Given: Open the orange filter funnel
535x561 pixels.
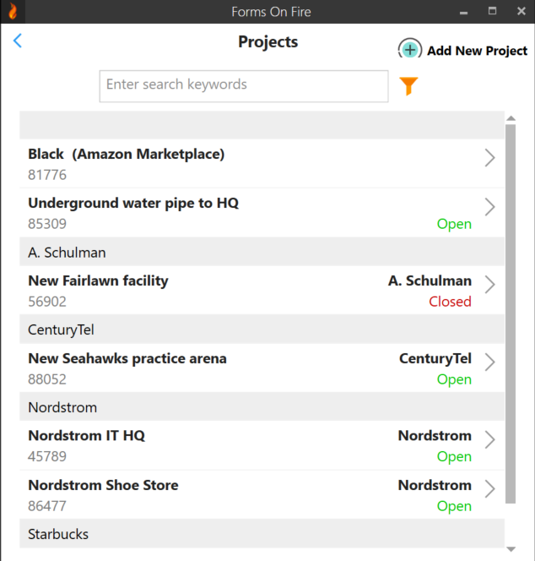Looking at the screenshot, I should (x=408, y=86).
